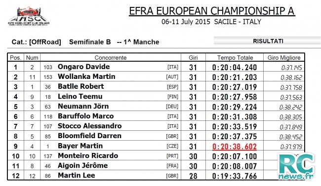Click the Semifinale B heading text
The image size is (321, 186).
point(90,42)
